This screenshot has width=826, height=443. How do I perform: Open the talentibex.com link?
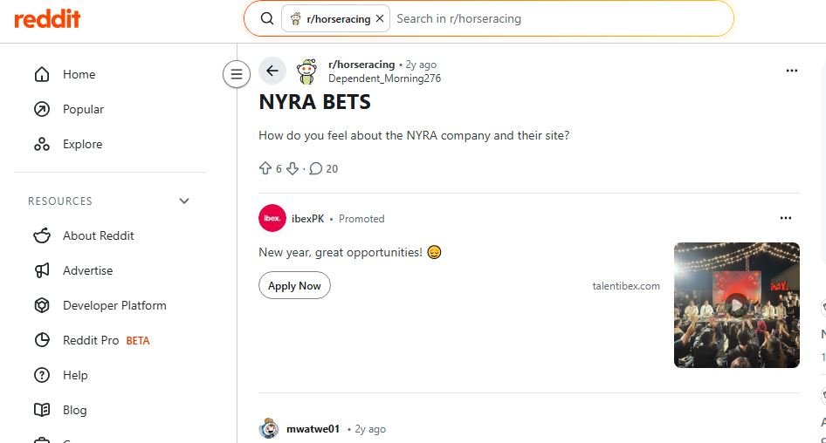pyautogui.click(x=626, y=286)
